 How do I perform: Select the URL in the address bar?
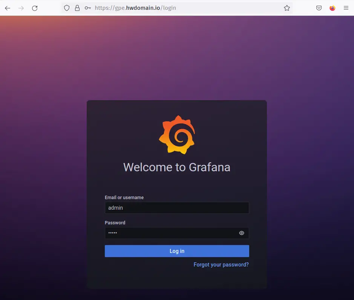point(135,8)
